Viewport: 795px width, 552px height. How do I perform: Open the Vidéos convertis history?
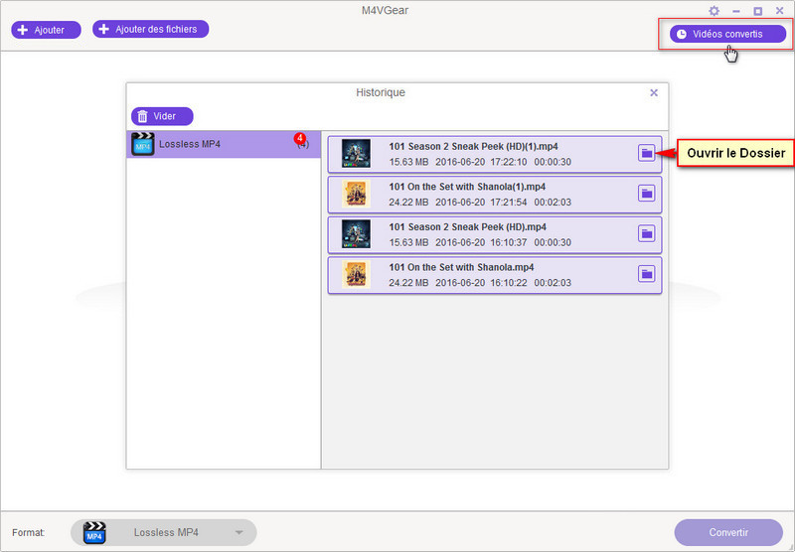[727, 34]
